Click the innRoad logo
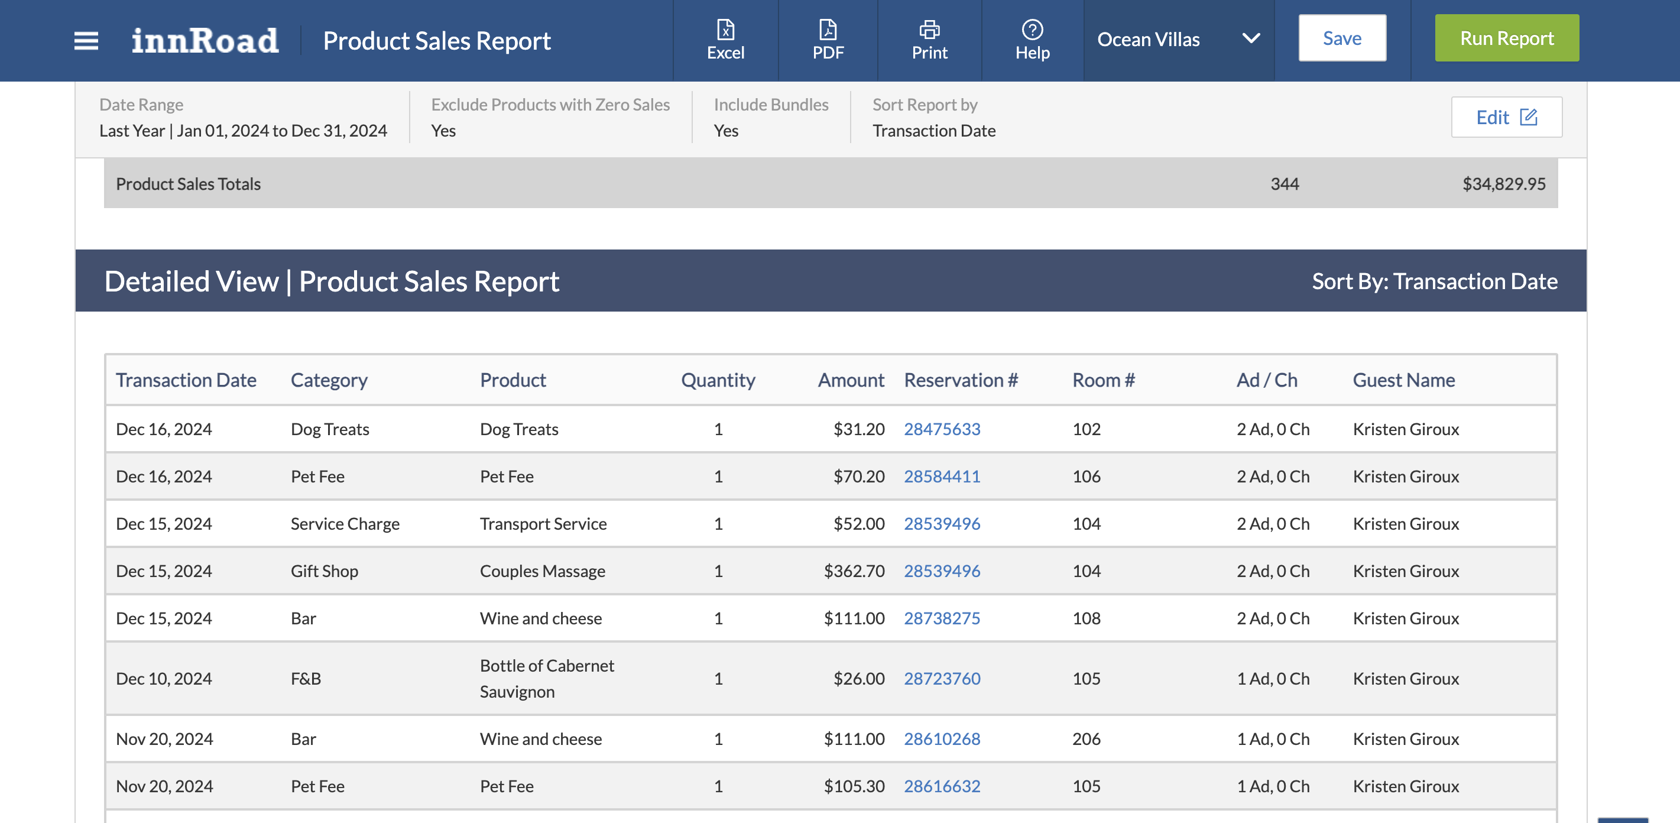This screenshot has height=823, width=1680. point(205,40)
